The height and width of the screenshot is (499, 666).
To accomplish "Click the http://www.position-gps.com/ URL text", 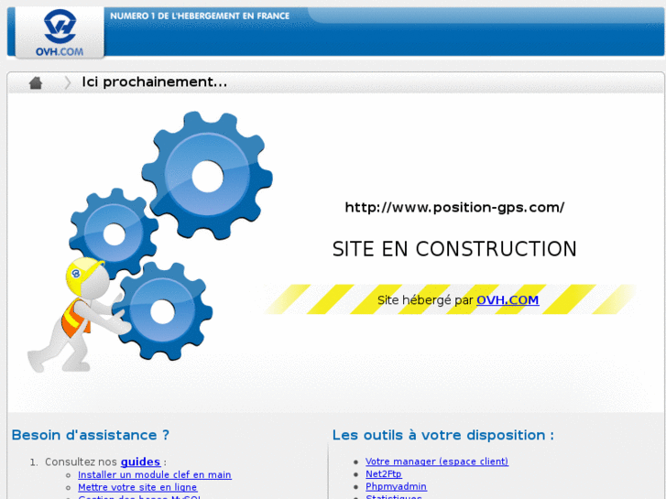I will [454, 207].
